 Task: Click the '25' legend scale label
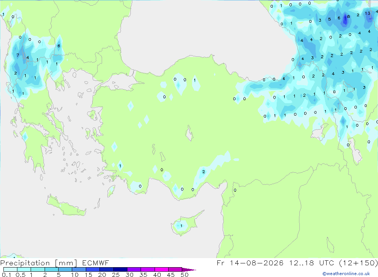point(116,275)
